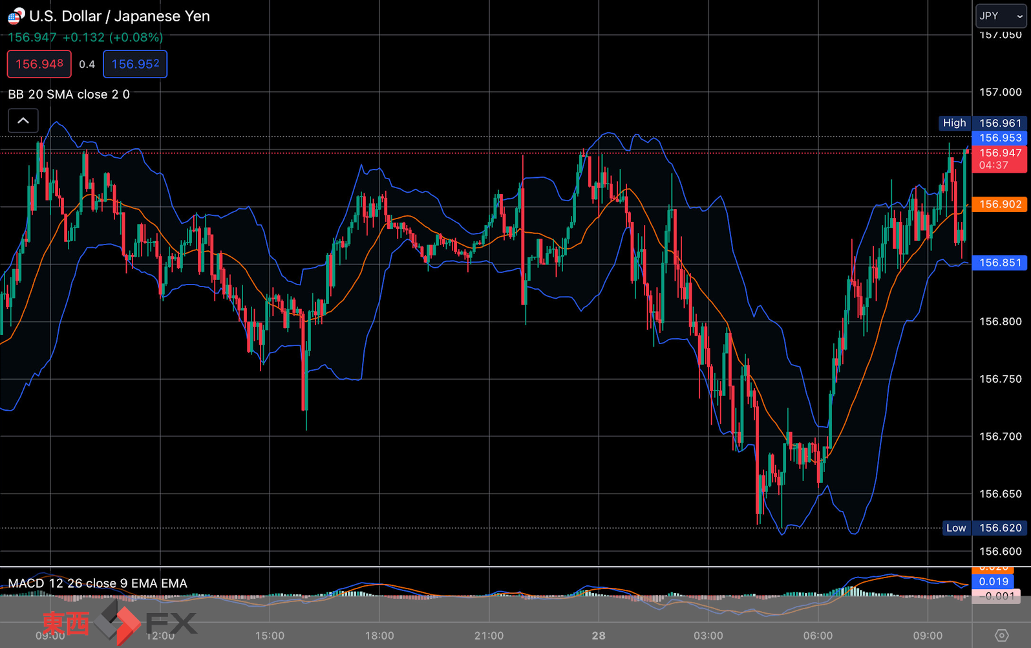This screenshot has width=1031, height=648.
Task: Click the blue 156.952 buy price button
Action: click(135, 64)
